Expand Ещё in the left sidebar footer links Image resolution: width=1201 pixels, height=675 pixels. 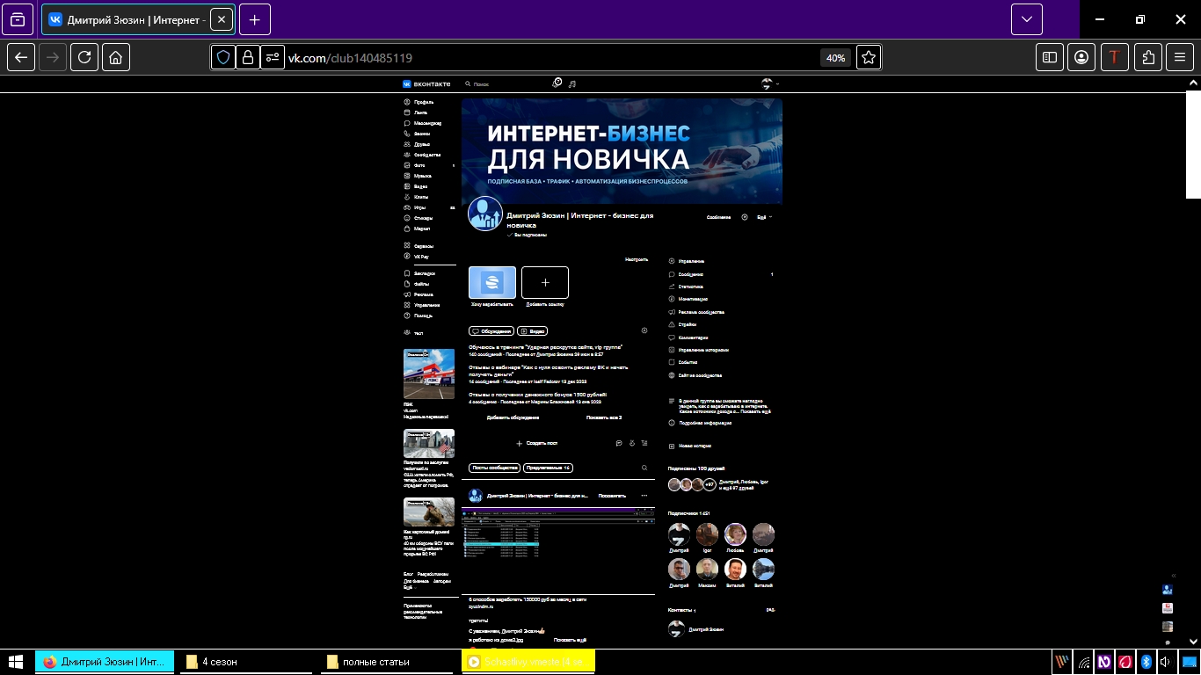tap(408, 587)
